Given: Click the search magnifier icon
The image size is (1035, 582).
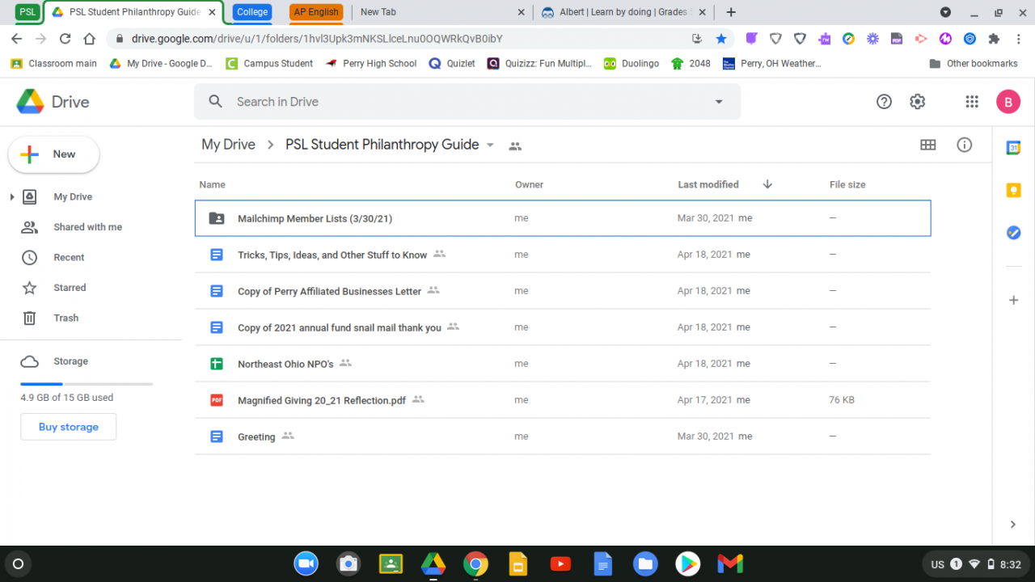Looking at the screenshot, I should pyautogui.click(x=215, y=102).
